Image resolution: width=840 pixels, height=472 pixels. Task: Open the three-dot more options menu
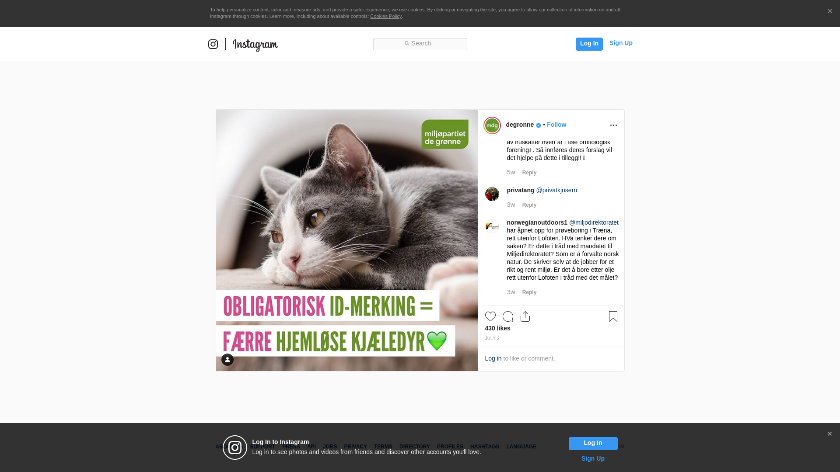pyautogui.click(x=613, y=125)
